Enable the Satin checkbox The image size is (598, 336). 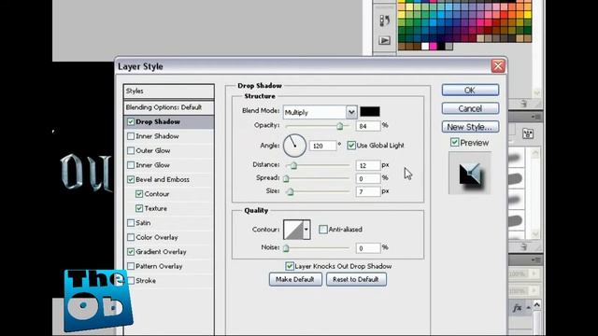pyautogui.click(x=131, y=223)
